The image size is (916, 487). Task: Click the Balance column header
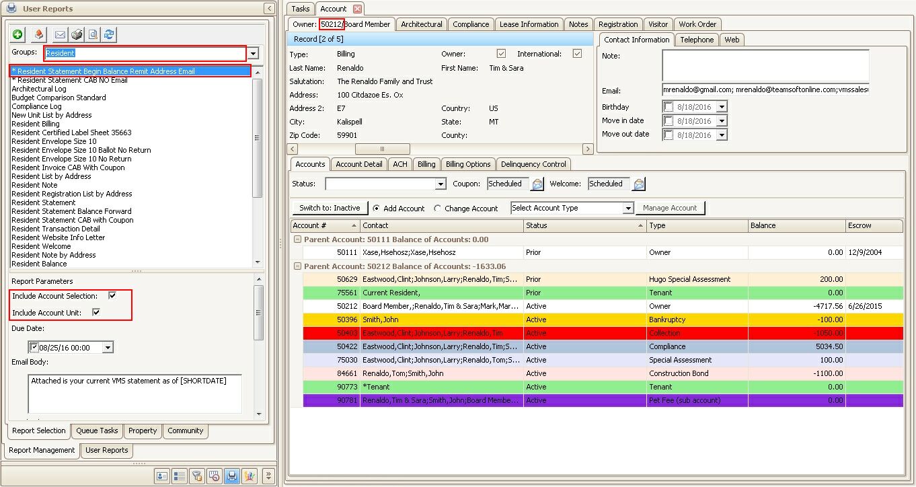pyautogui.click(x=796, y=226)
